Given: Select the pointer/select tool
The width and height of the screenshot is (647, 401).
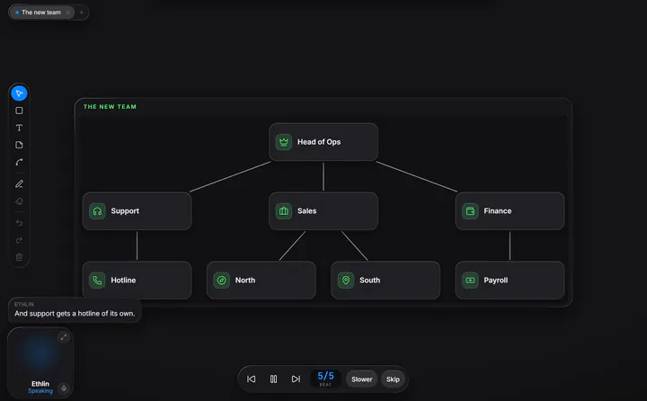Looking at the screenshot, I should point(19,94).
